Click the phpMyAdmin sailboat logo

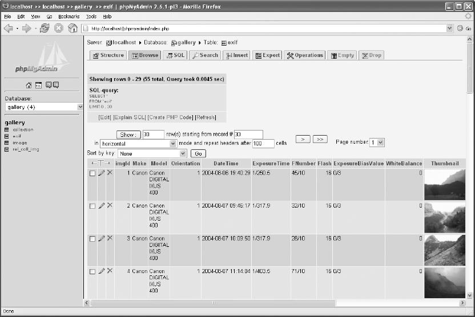42,58
